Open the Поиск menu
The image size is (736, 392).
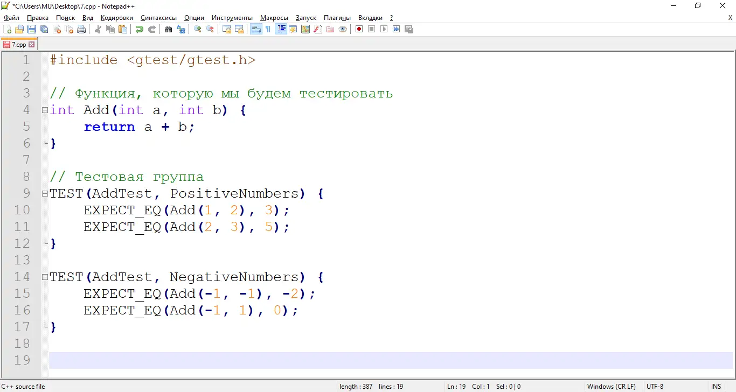(66, 18)
